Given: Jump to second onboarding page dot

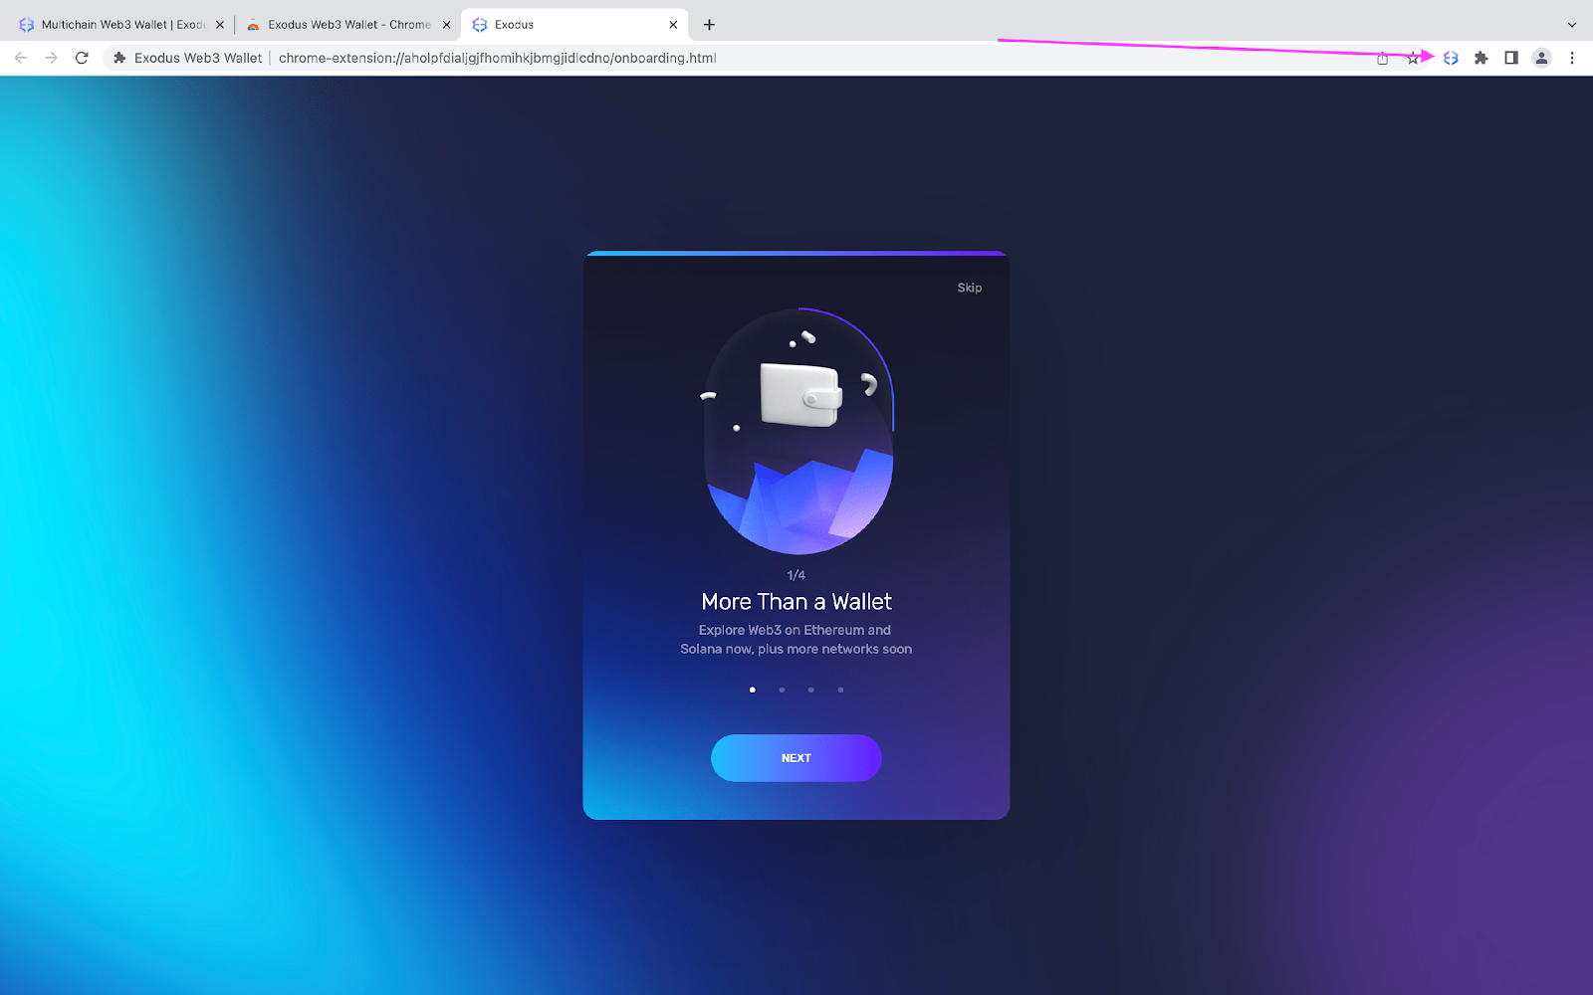Looking at the screenshot, I should (x=782, y=690).
